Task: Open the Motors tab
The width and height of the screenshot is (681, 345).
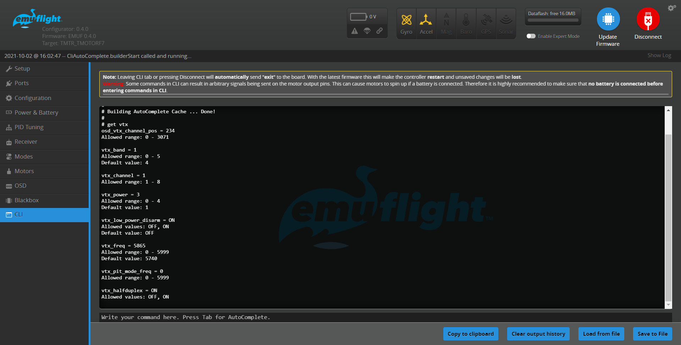Action: [x=44, y=171]
